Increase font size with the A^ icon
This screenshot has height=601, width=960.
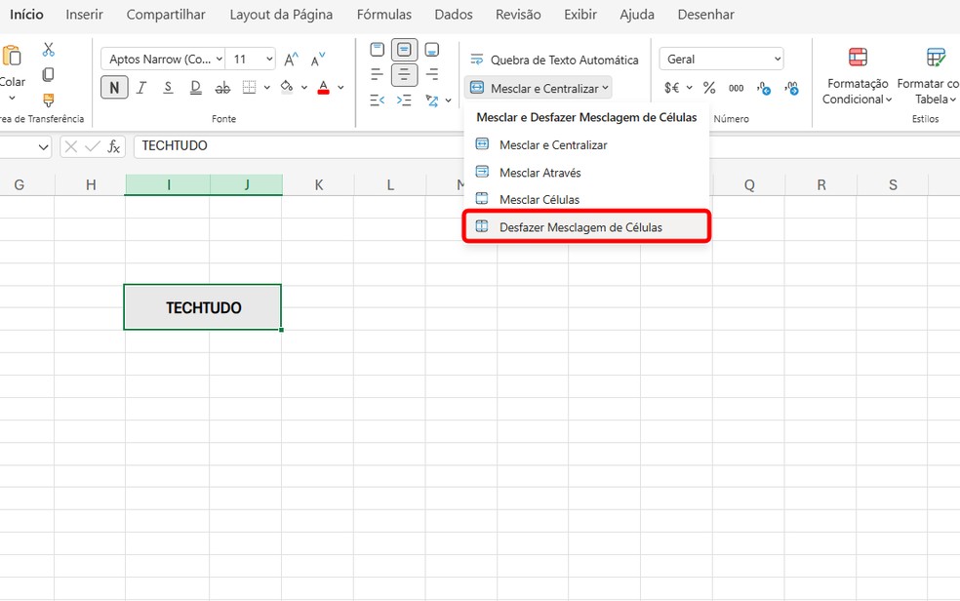click(x=290, y=58)
